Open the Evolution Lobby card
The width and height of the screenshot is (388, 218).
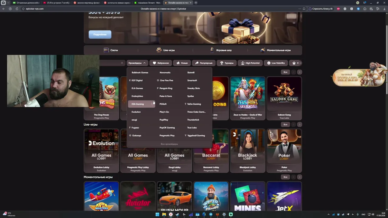tap(101, 151)
